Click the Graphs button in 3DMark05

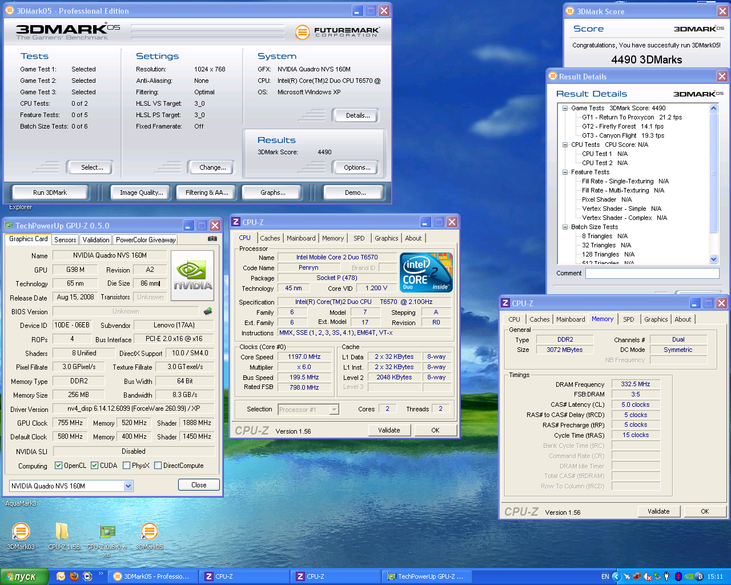[x=273, y=193]
